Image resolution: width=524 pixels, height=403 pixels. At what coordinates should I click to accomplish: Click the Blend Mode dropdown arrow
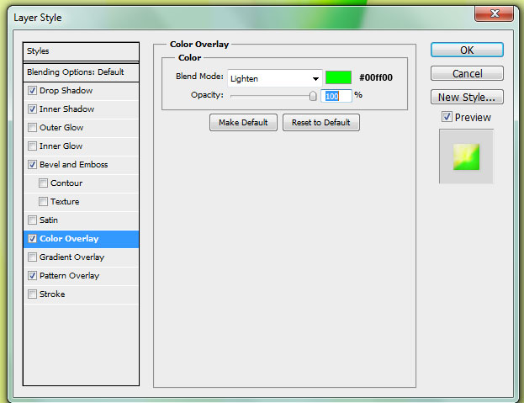[x=315, y=78]
